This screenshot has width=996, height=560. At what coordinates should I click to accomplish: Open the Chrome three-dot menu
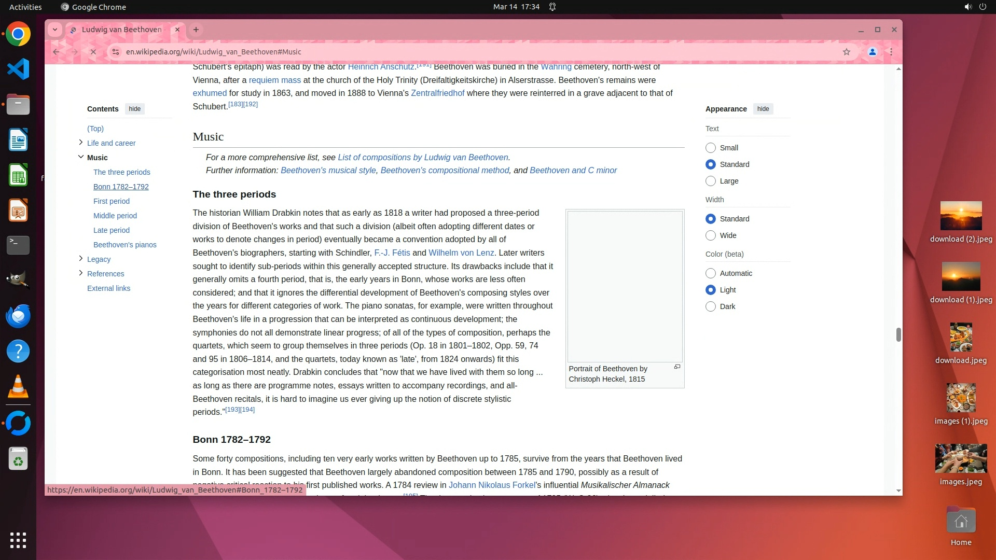(891, 52)
